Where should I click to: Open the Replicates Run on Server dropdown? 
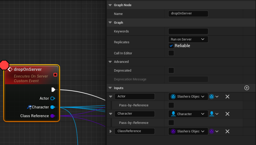(x=188, y=39)
